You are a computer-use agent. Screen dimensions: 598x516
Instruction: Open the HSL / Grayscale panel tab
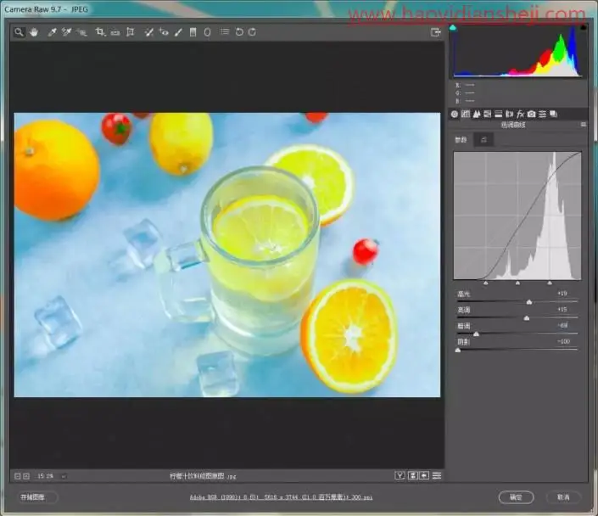(488, 114)
